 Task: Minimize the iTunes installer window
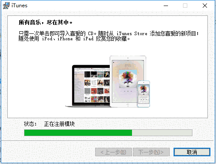click(x=166, y=6)
